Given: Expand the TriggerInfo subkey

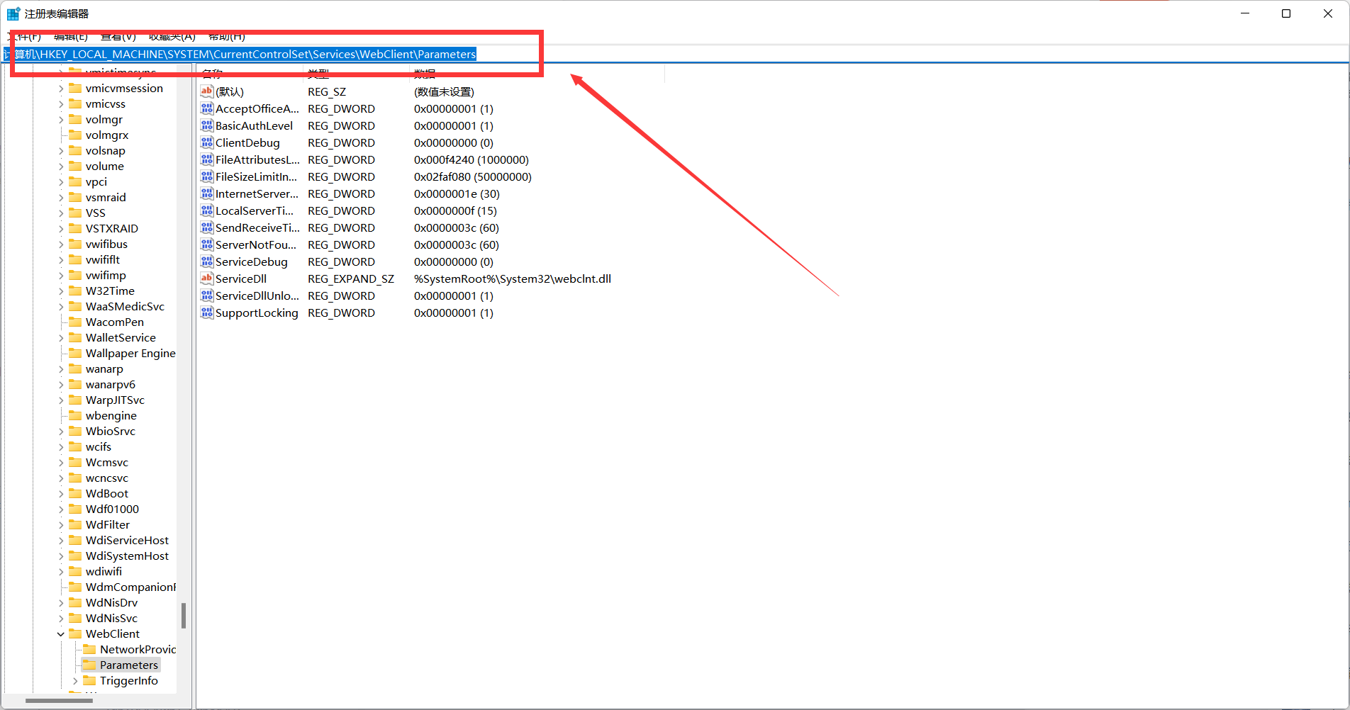Looking at the screenshot, I should click(75, 681).
